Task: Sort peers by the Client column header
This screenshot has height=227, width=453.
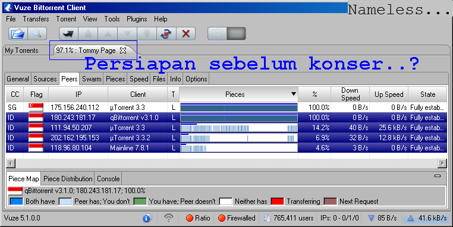Action: tap(138, 94)
